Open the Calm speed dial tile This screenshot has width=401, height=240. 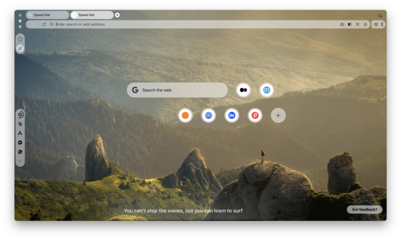pyautogui.click(x=208, y=115)
